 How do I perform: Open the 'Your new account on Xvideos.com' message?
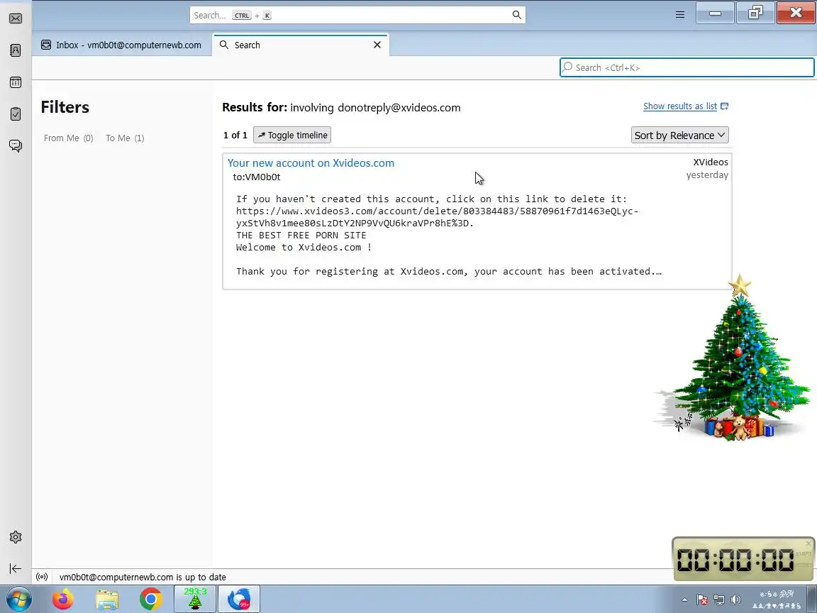[x=311, y=162]
